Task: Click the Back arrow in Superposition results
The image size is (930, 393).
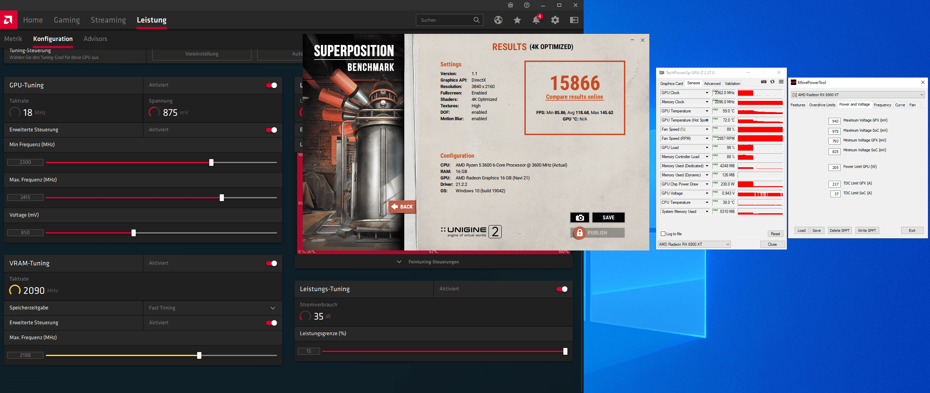Action: pos(402,207)
